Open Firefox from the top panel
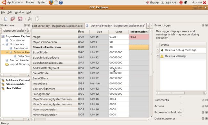The image size is (208, 125). [x=51, y=2]
